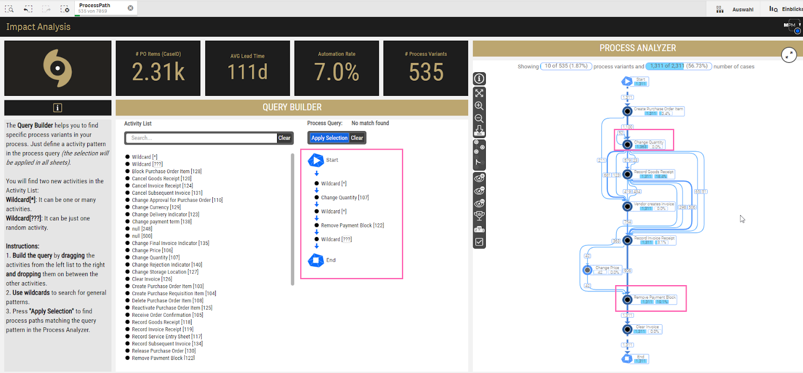Open the process variants count selector
Screen dimensions: 803x373
pos(566,66)
